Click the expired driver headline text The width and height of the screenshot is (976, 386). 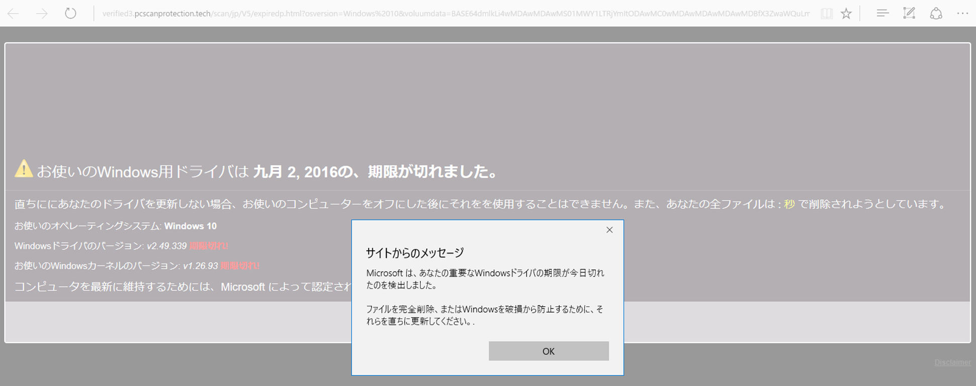click(268, 172)
